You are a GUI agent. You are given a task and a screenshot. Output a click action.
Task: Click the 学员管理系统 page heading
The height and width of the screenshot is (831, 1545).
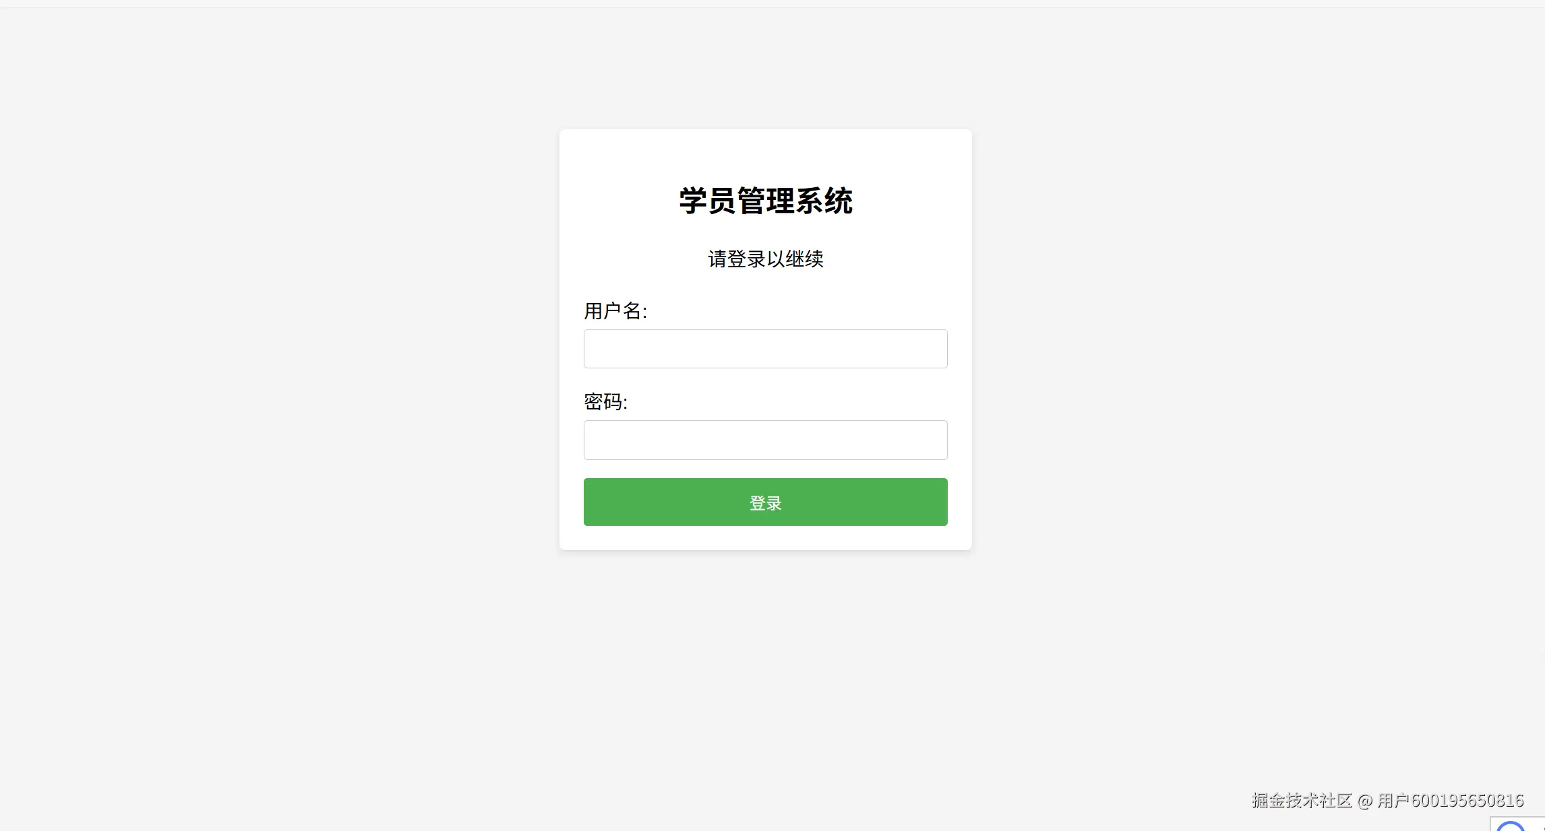click(x=766, y=201)
